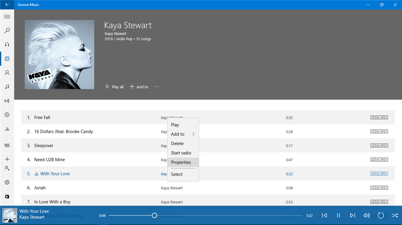Open the album's more options ellipsis
The image size is (402, 225).
[x=157, y=87]
